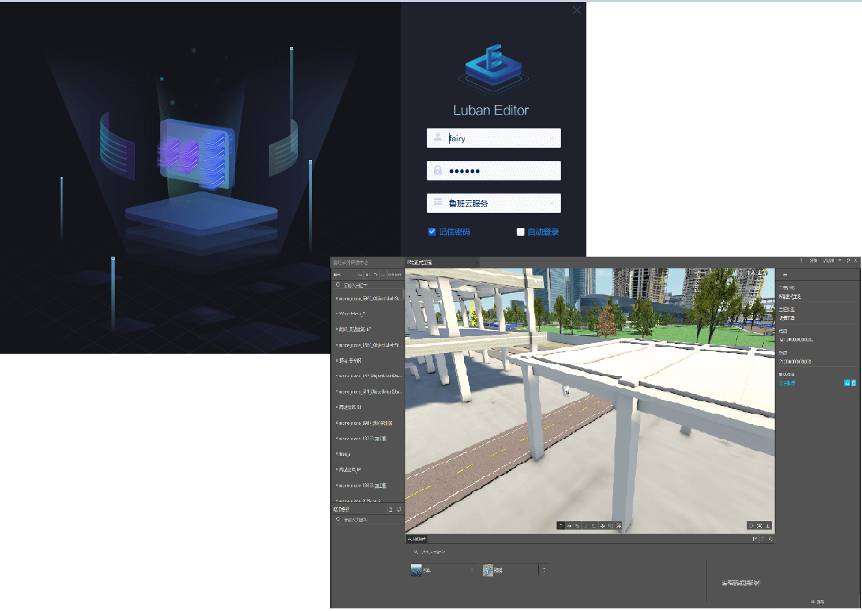Expand the tree_a node bullet
The height and width of the screenshot is (611, 862).
point(337,454)
